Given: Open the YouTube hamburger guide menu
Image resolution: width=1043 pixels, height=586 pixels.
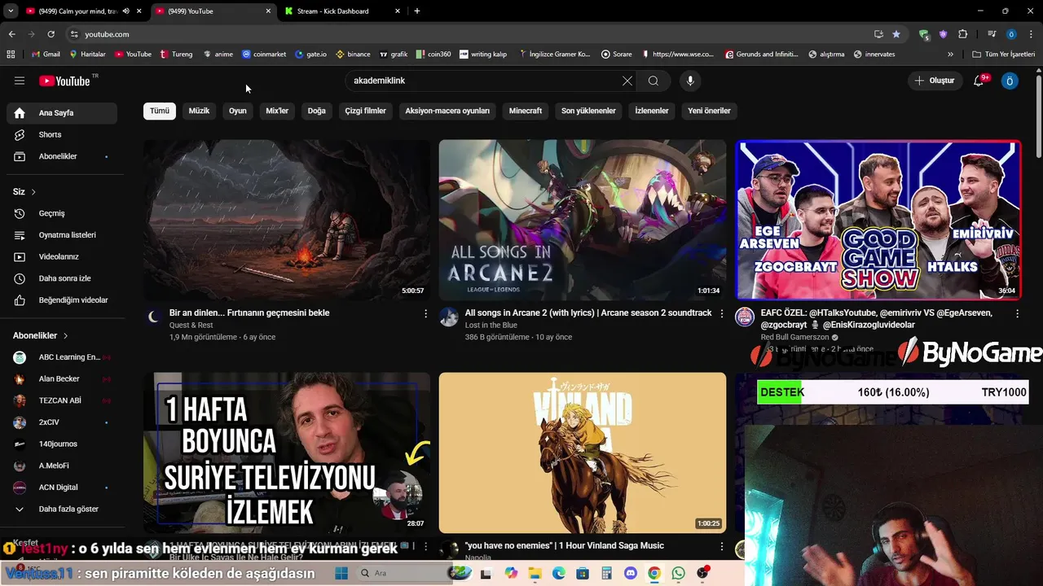Looking at the screenshot, I should [x=20, y=81].
